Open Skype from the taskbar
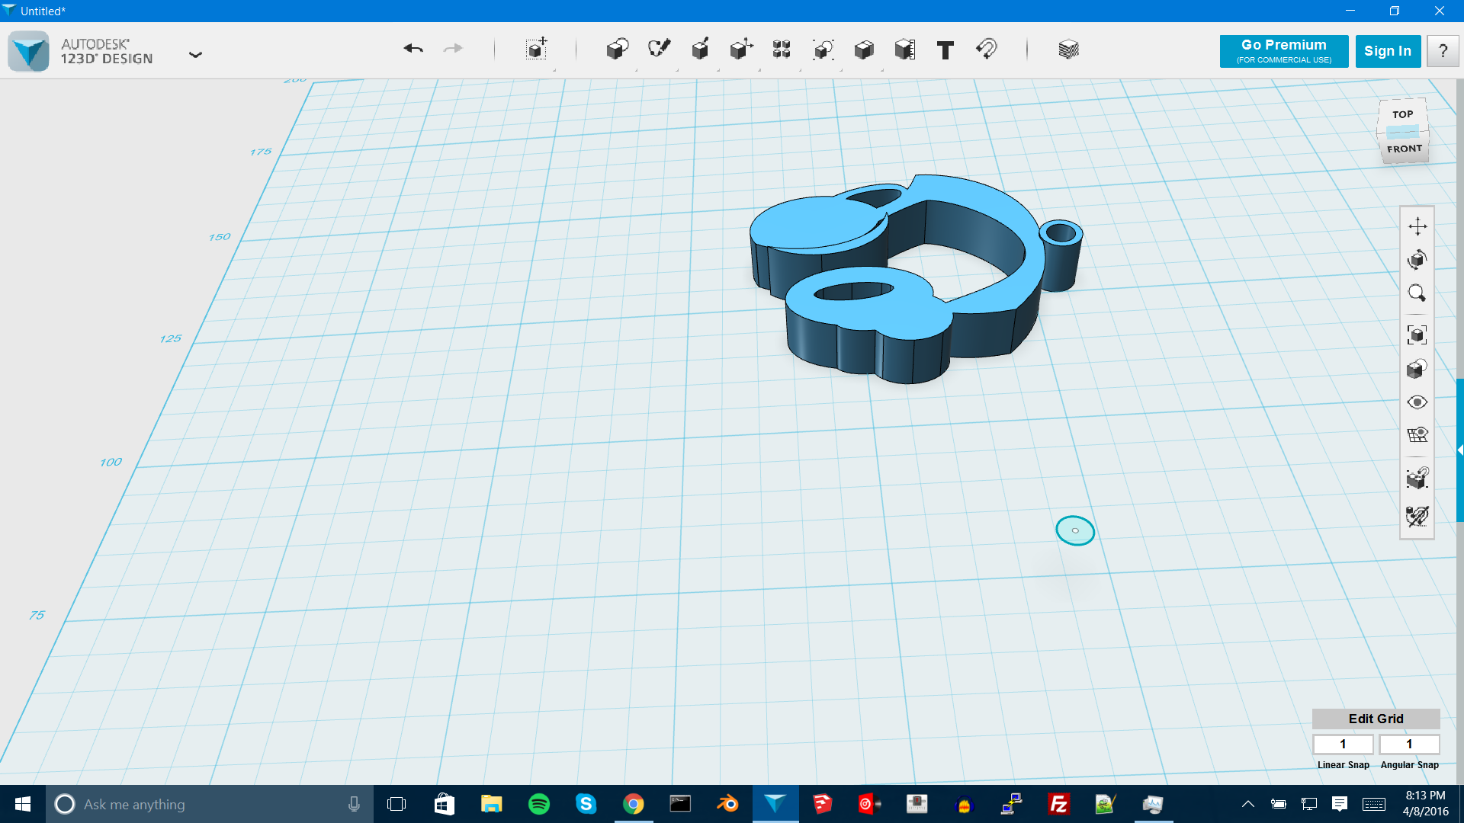This screenshot has height=823, width=1464. pos(586,804)
